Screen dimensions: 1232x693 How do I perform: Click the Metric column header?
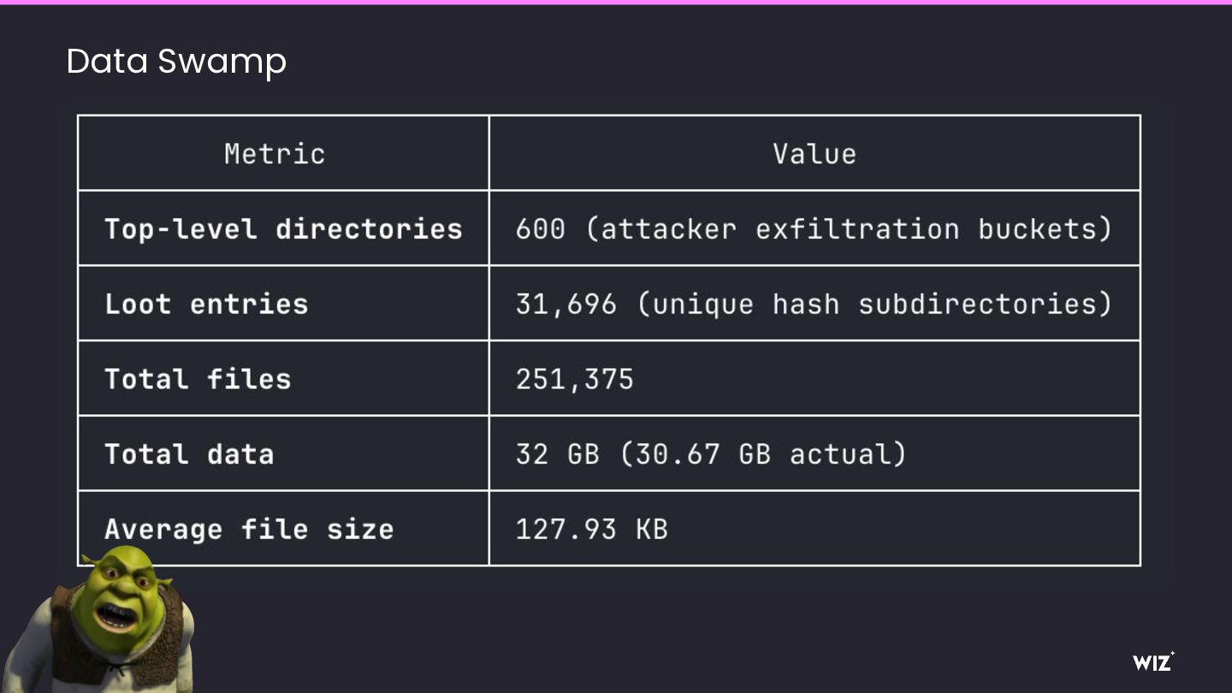[x=275, y=154]
